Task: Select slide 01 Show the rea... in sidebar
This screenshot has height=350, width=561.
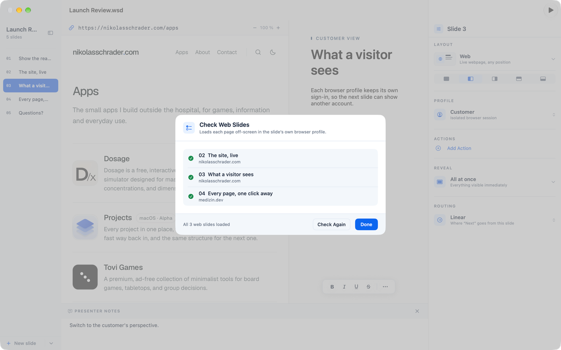Action: pyautogui.click(x=31, y=58)
